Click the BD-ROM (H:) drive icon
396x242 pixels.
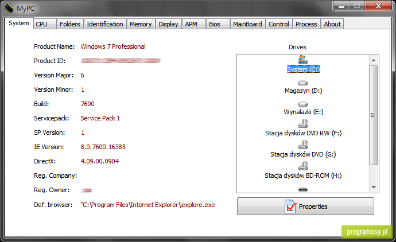point(303,166)
